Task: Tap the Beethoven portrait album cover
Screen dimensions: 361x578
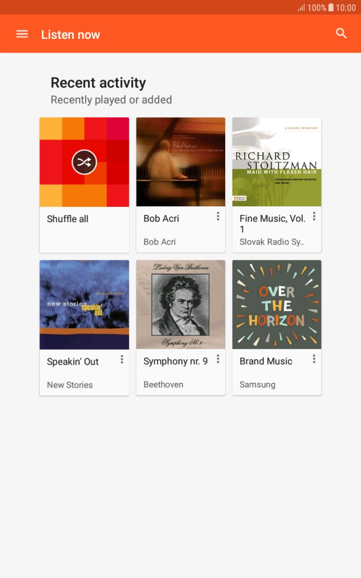Action: 181,305
